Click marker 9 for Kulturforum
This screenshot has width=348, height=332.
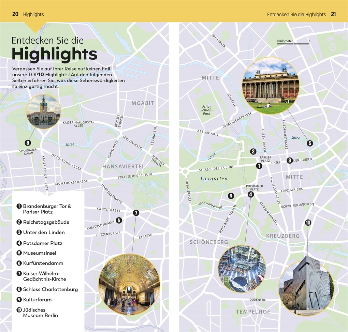pyautogui.click(x=231, y=196)
